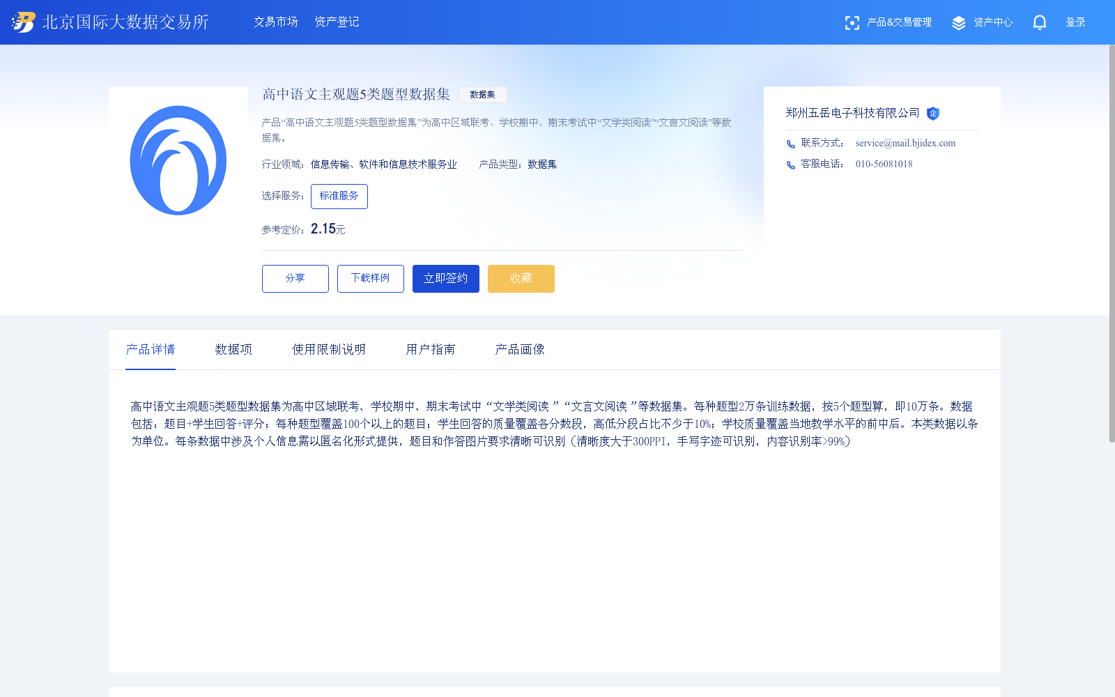The image size is (1115, 697).
Task: Click the 立即签约 button
Action: (x=446, y=279)
